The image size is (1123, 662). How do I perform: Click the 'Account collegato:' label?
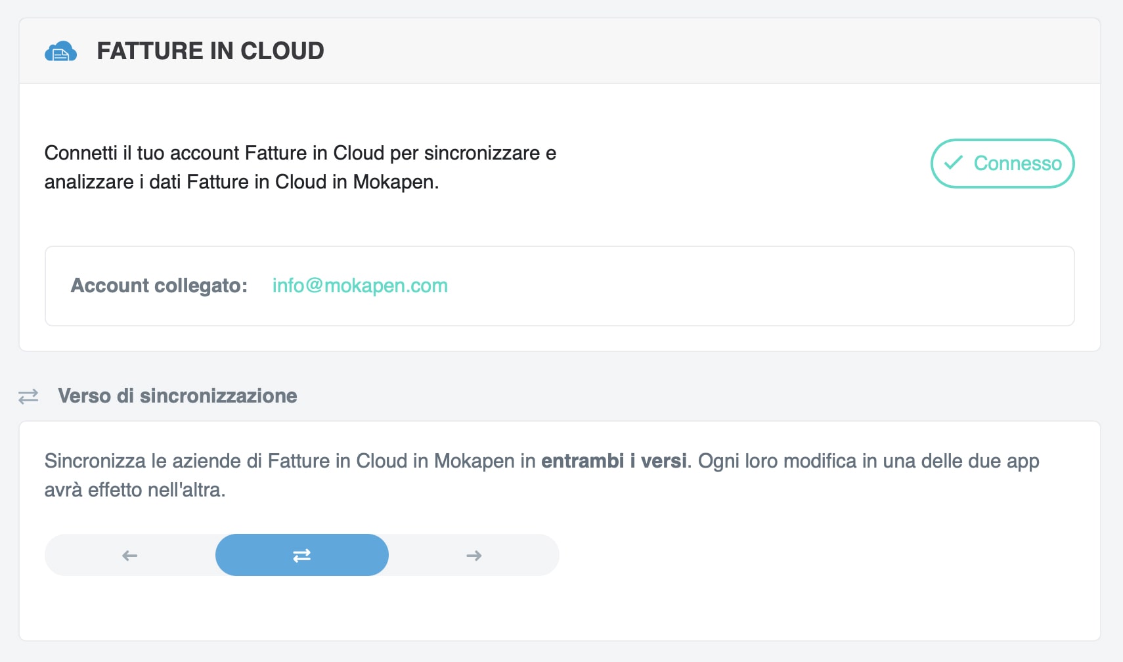(159, 286)
